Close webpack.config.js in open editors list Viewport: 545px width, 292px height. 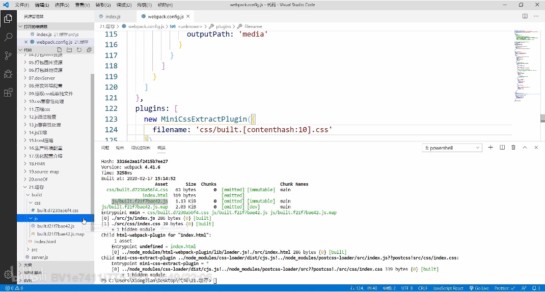(25, 42)
